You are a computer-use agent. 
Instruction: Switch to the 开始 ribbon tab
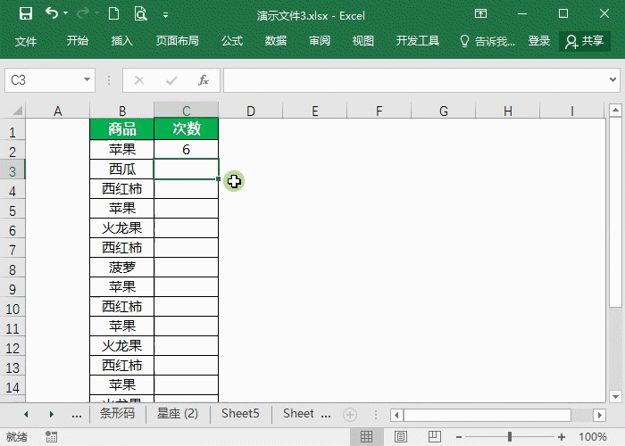[x=78, y=41]
